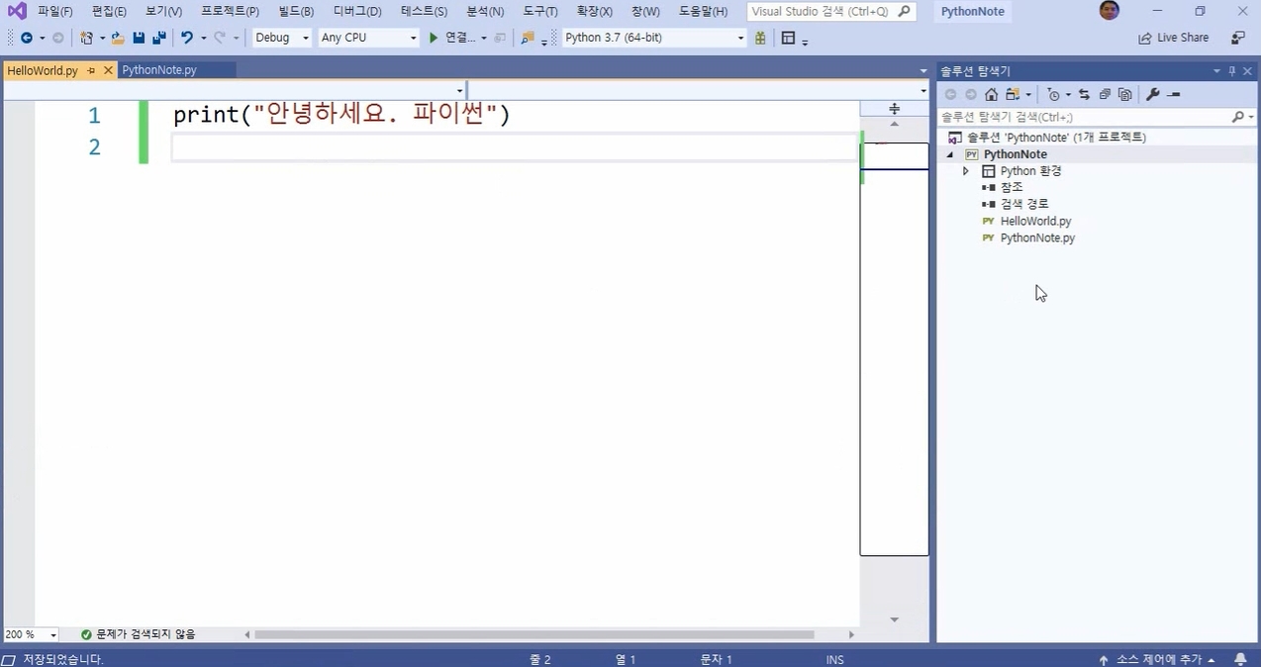The width and height of the screenshot is (1261, 667).
Task: Open the Python environment package icon
Action: [760, 38]
